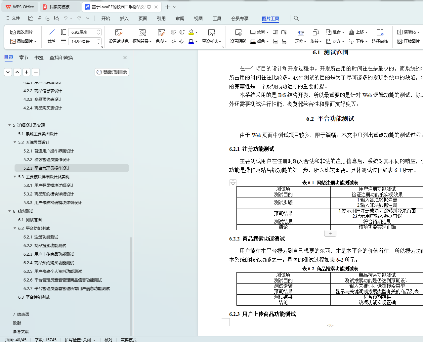The image size is (423, 342).
Task: Nudge shadow up icon
Action: pyautogui.click(x=275, y=32)
